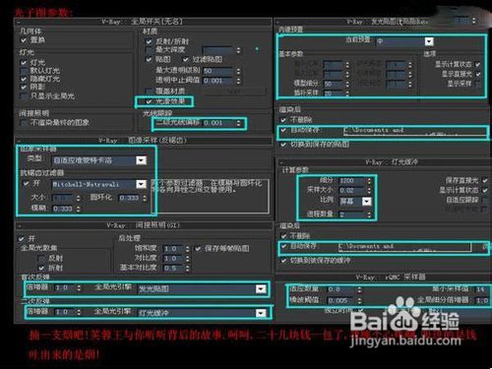
Task: Enable 不渲染最终的图象 checkbox
Action: [x=24, y=123]
